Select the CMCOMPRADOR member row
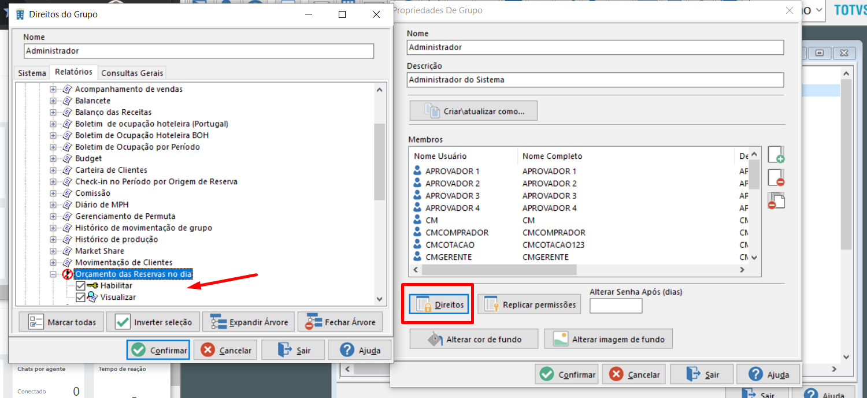The width and height of the screenshot is (867, 398). point(579,232)
